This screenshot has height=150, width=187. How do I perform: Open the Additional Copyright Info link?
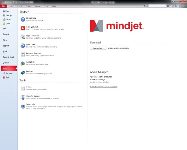(99, 82)
